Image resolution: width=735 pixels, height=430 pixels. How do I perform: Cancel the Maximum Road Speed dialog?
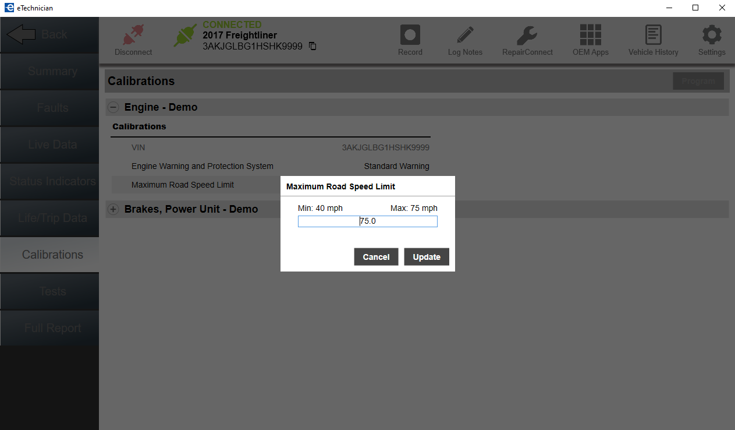point(376,257)
